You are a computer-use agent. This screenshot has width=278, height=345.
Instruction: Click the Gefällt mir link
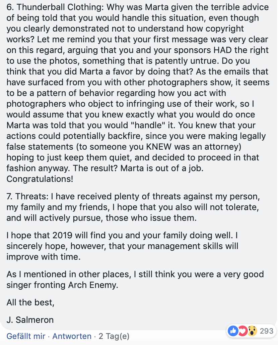pyautogui.click(x=26, y=336)
